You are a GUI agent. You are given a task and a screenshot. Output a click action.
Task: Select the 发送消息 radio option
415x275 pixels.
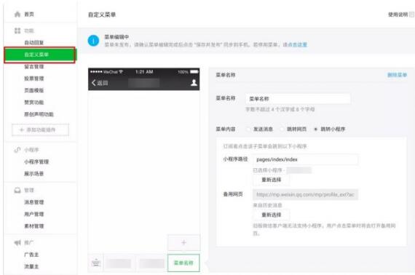[x=248, y=129]
